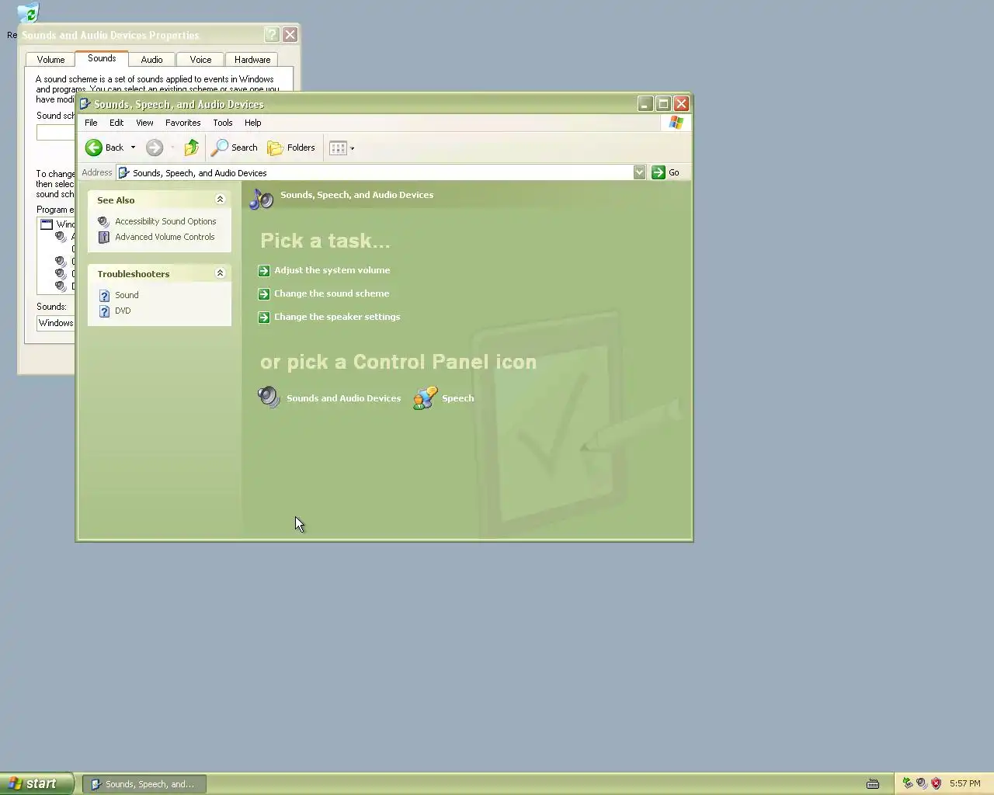Click the DVD troubleshooter help icon
The image size is (994, 795).
pyautogui.click(x=104, y=311)
